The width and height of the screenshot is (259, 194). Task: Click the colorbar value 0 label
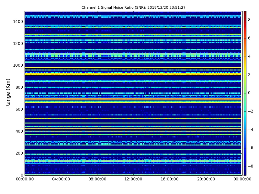click(x=249, y=93)
